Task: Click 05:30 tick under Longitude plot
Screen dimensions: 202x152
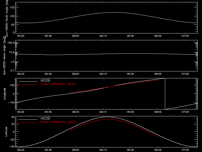Action: click(21, 112)
